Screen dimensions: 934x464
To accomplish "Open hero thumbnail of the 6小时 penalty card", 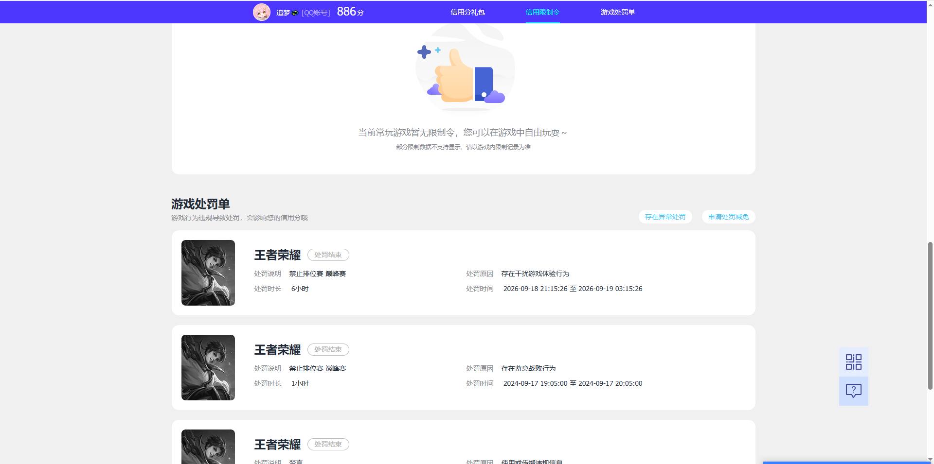I will pos(208,273).
